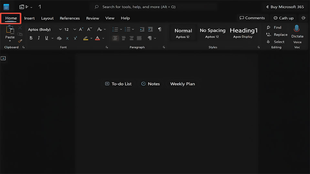Click the strikethrough text icon

click(x=59, y=38)
